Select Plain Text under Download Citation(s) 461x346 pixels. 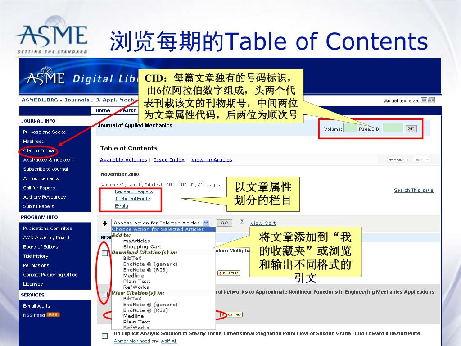[x=137, y=281]
